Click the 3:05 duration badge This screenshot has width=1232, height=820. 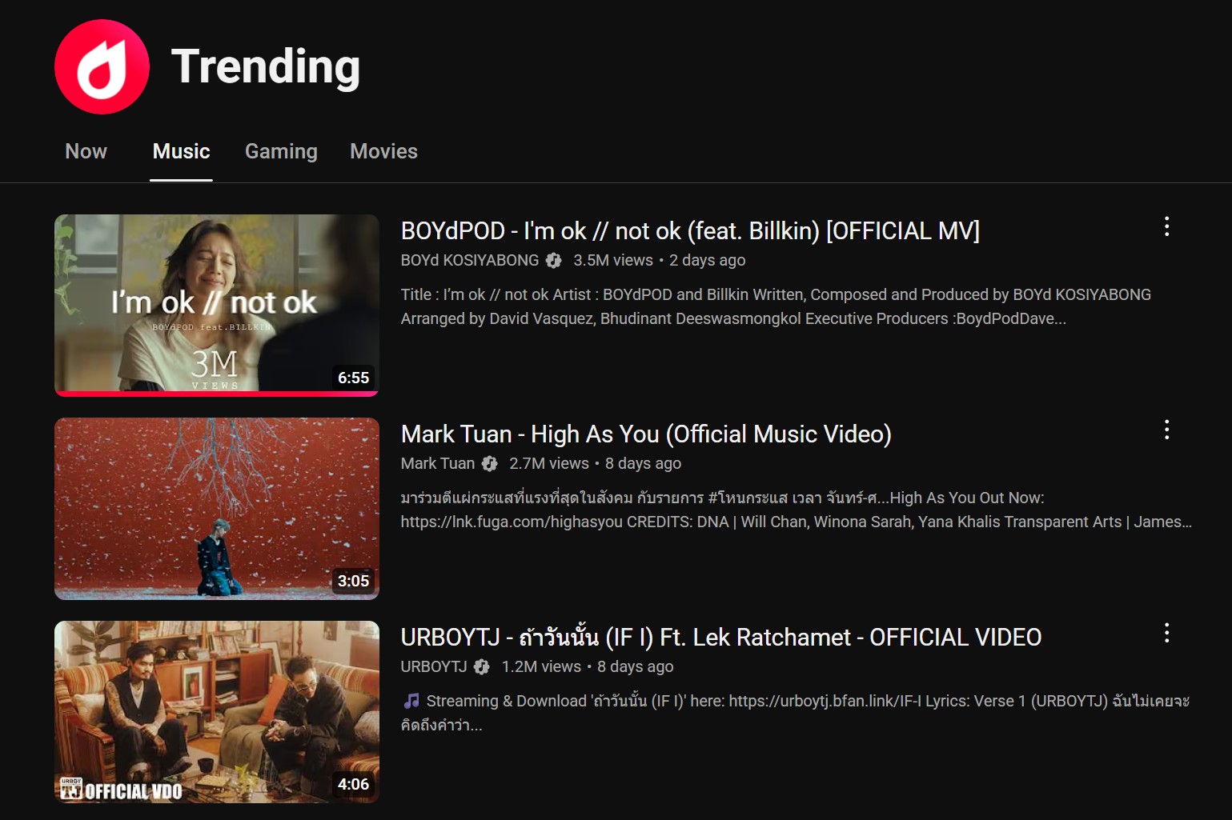pyautogui.click(x=353, y=581)
